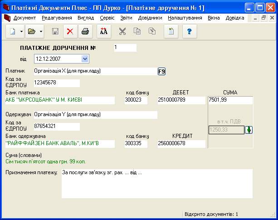Close the inner document window

tap(272, 18)
